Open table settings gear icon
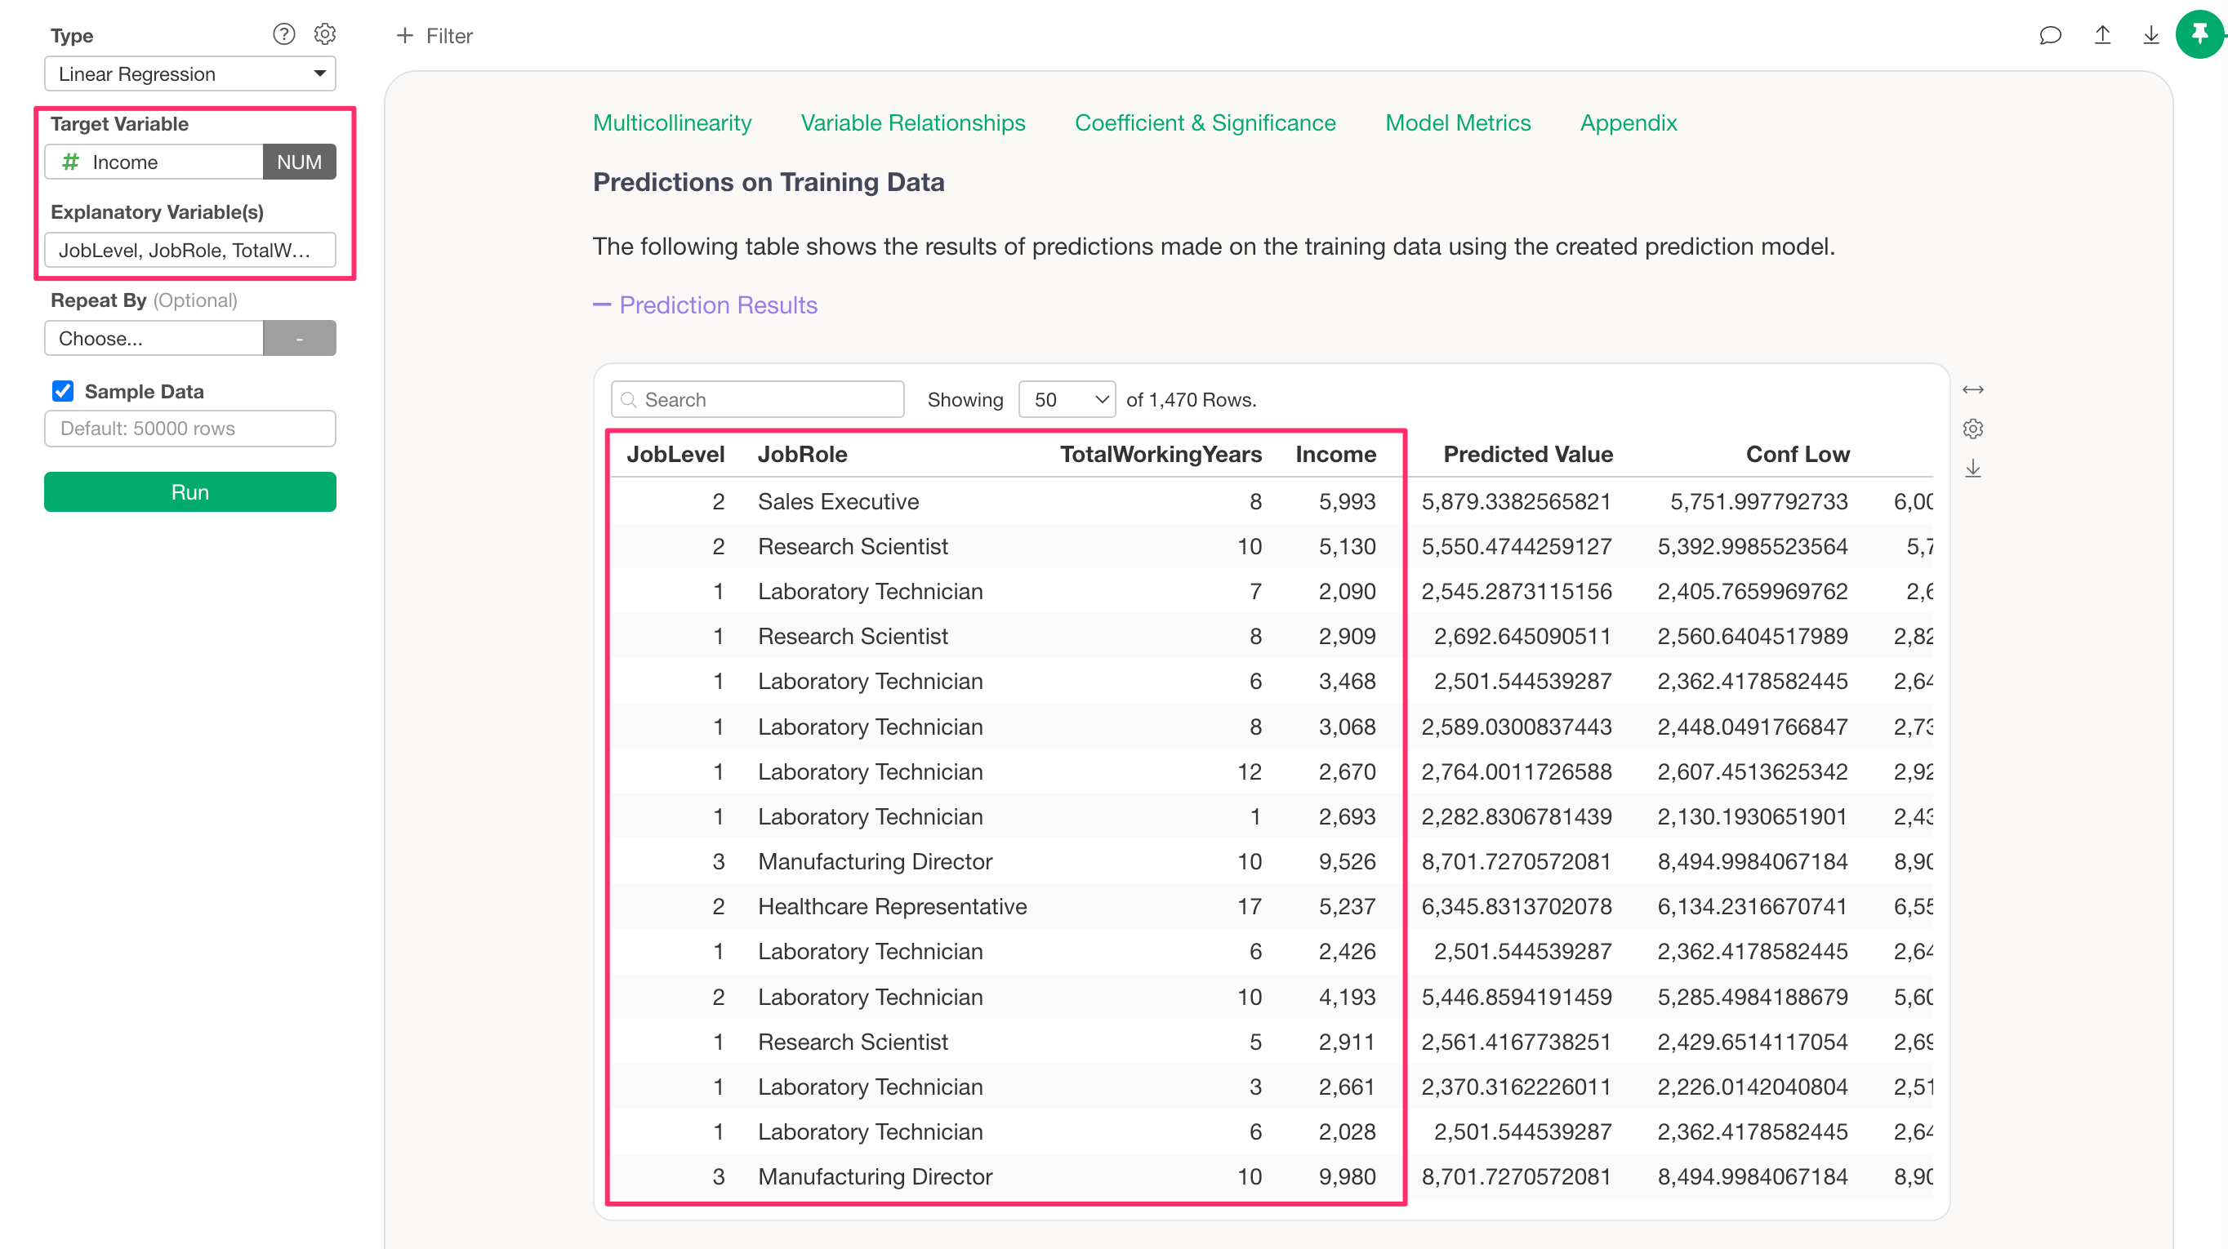Image resolution: width=2228 pixels, height=1249 pixels. pos(1973,429)
